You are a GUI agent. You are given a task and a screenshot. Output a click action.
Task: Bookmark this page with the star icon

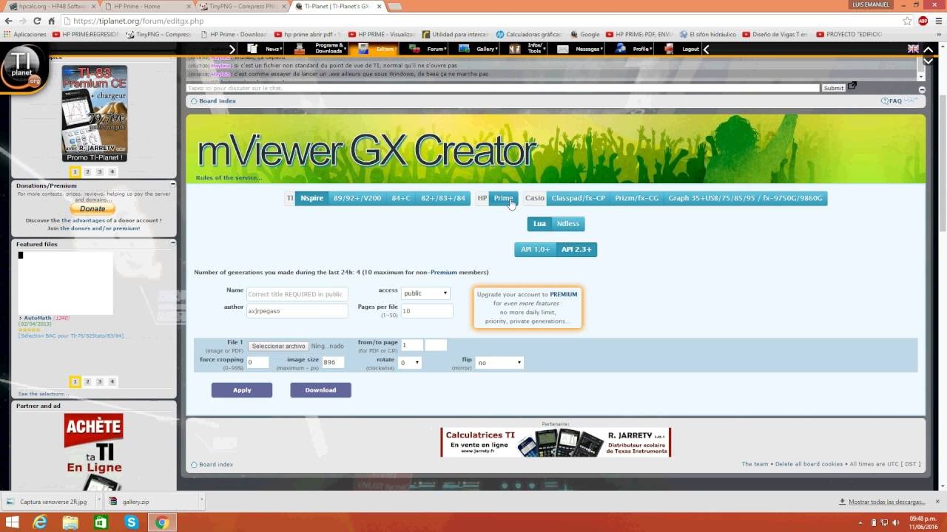(908, 21)
